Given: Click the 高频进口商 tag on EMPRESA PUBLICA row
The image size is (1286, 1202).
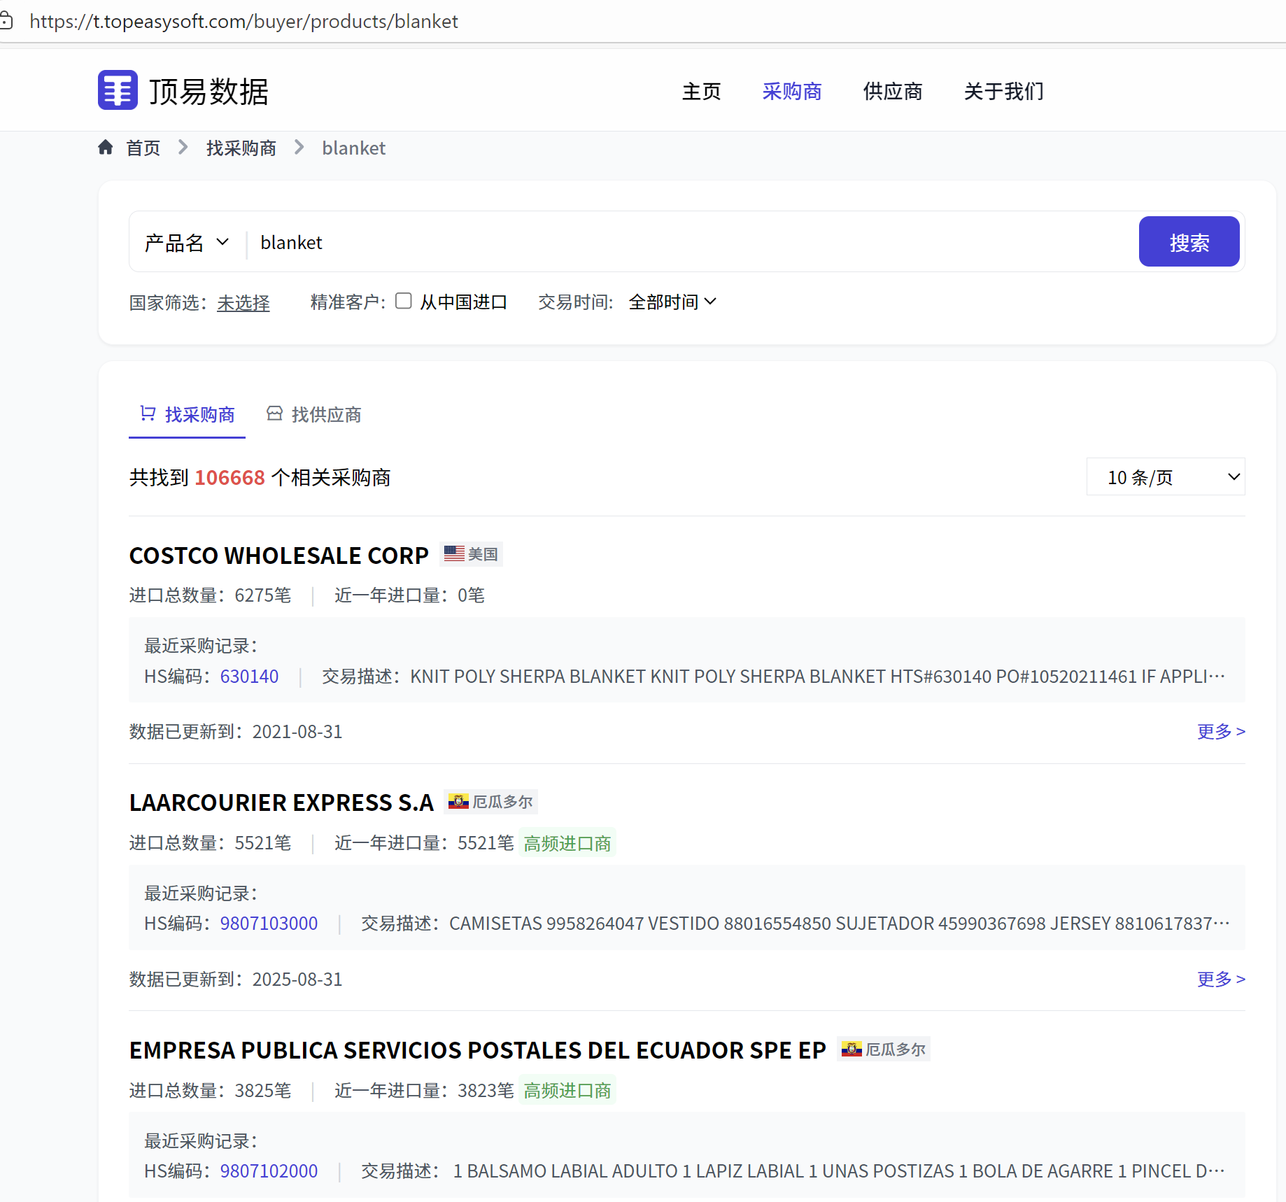Looking at the screenshot, I should pyautogui.click(x=567, y=1090).
